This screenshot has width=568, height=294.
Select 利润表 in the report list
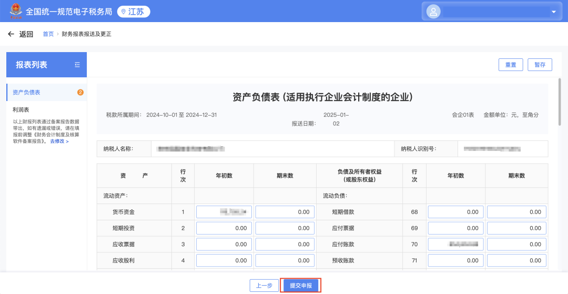click(21, 109)
